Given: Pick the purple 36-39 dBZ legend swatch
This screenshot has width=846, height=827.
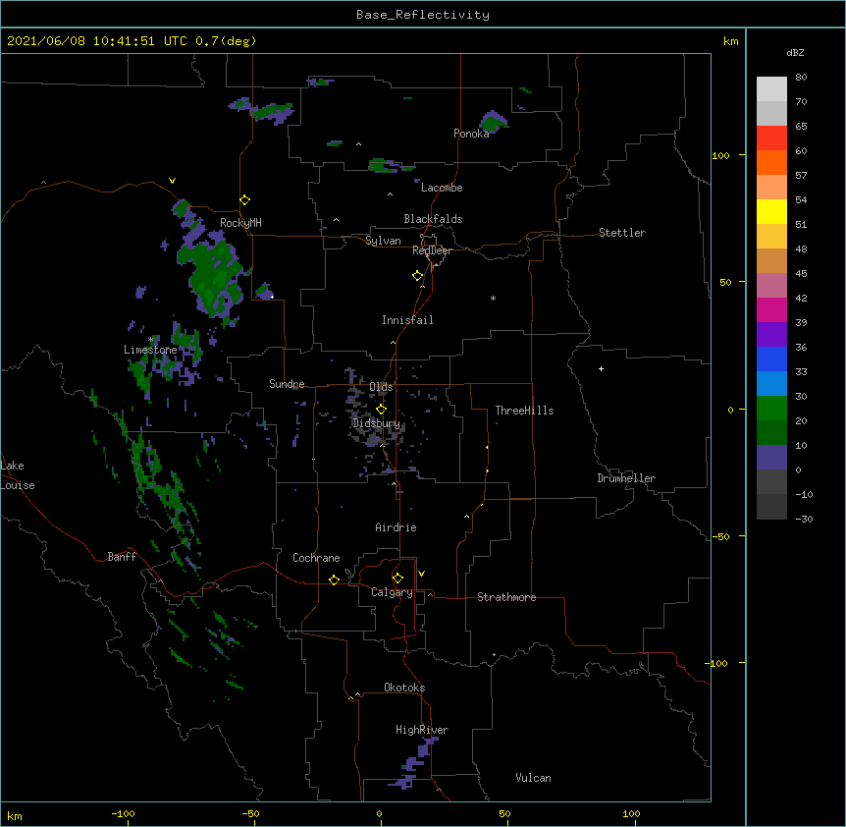Looking at the screenshot, I should coord(771,335).
